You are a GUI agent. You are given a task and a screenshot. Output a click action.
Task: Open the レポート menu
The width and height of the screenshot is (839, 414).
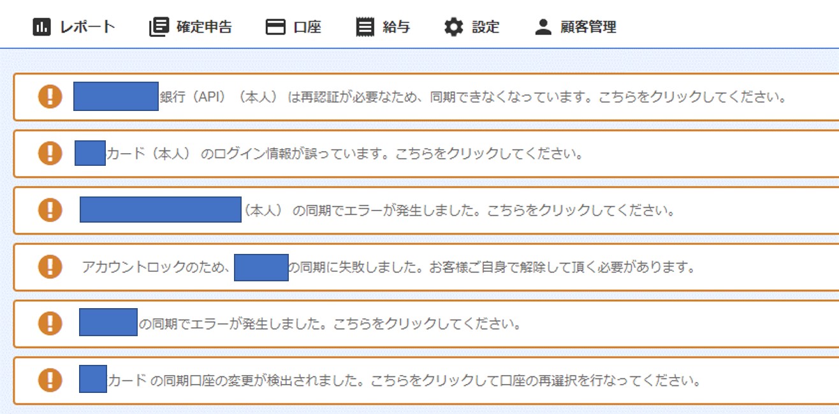[74, 27]
